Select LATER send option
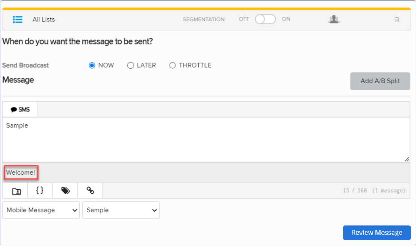The width and height of the screenshot is (418, 246). coord(131,65)
